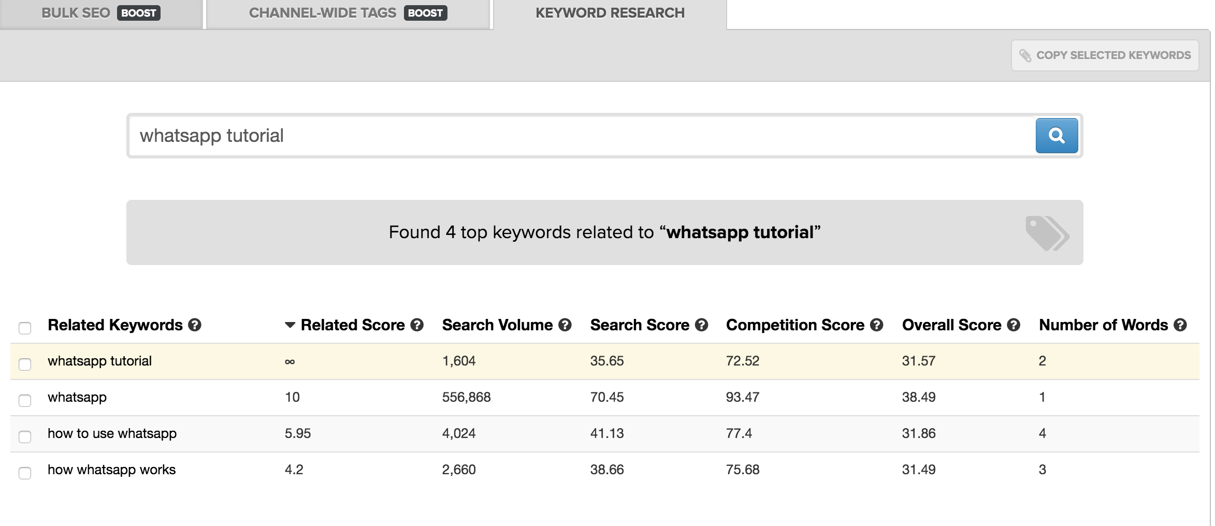Tick the 'how whatsapp works' checkbox
Viewport: 1215px width, 526px height.
tap(25, 473)
